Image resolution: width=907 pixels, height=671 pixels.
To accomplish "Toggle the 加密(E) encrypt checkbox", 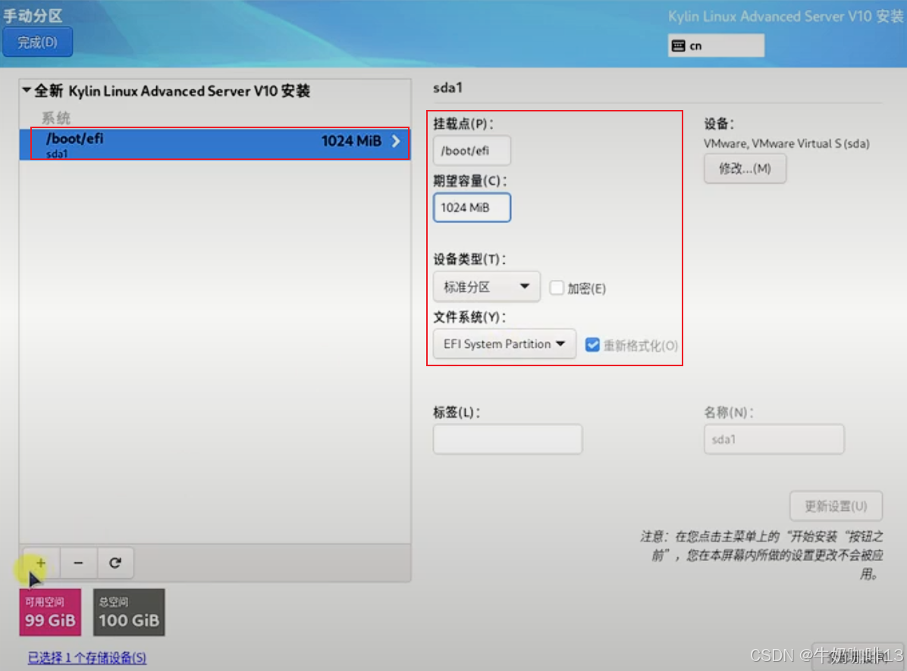I will pos(557,287).
